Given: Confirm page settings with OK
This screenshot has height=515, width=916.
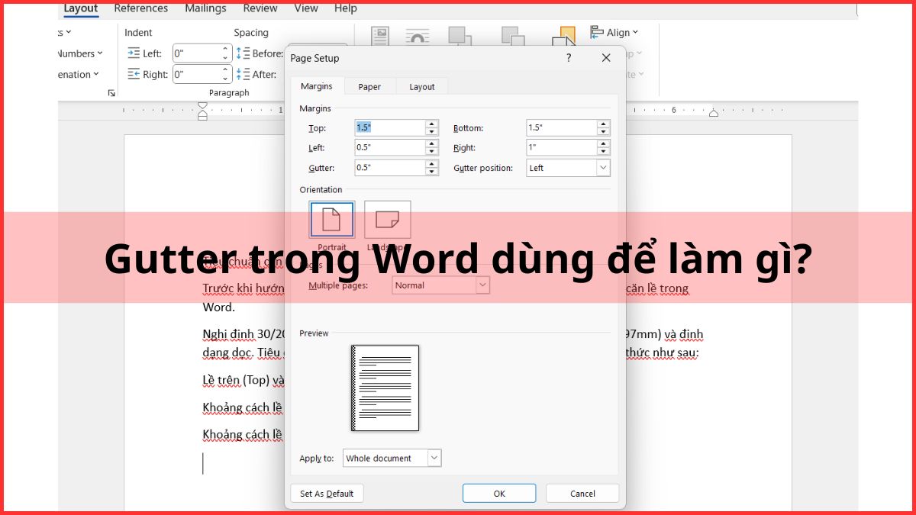Looking at the screenshot, I should (x=498, y=493).
